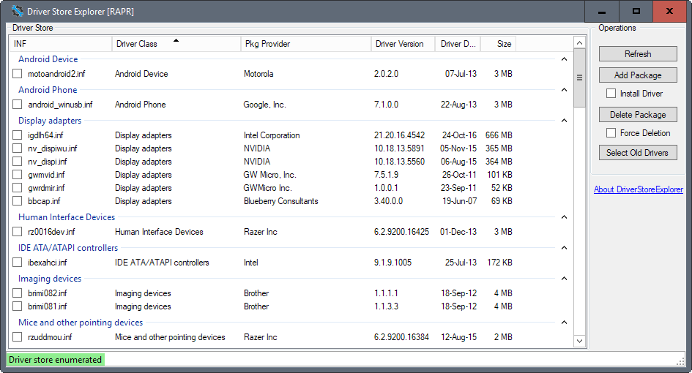The width and height of the screenshot is (692, 373).
Task: Mark the gwmvid.inf checkbox
Action: [18, 175]
